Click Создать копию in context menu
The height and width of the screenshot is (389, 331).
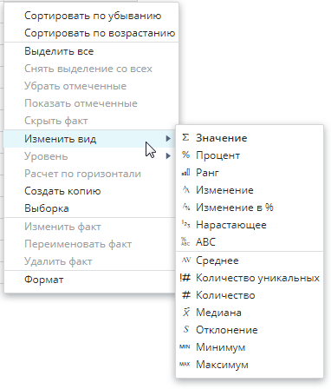point(62,191)
